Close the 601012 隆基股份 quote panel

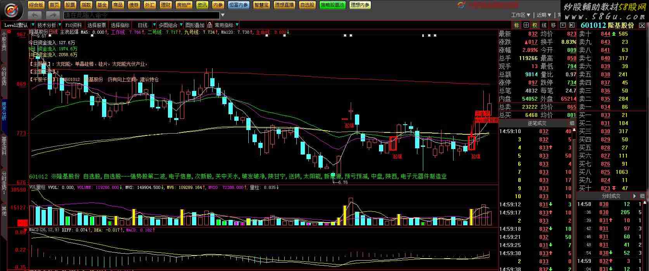pos(642,25)
